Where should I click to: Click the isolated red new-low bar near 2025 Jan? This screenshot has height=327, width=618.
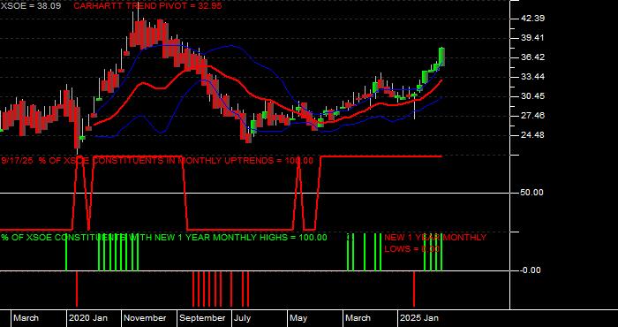[414, 289]
